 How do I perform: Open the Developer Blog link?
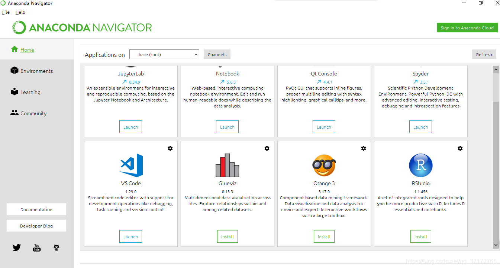click(x=36, y=226)
